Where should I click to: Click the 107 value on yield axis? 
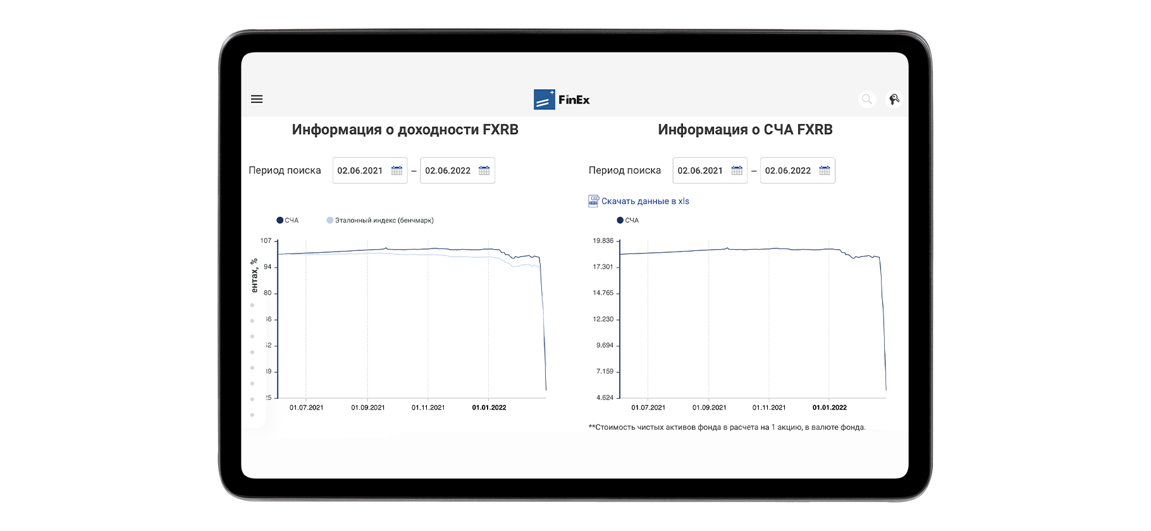[266, 241]
